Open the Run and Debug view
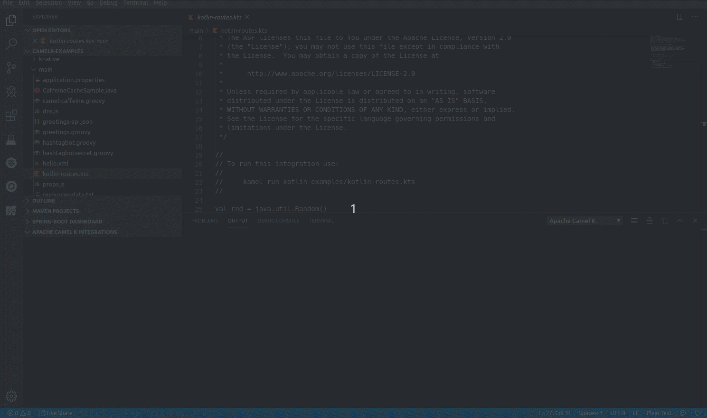This screenshot has height=418, width=707. (x=11, y=91)
